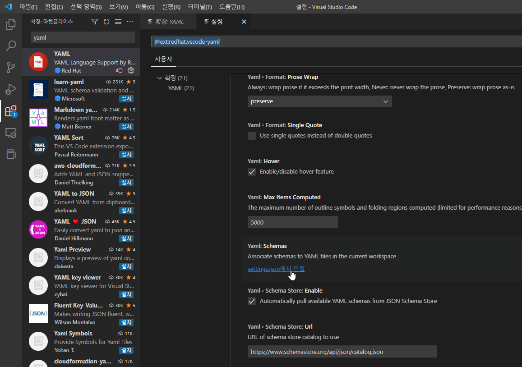522x367 pixels.
Task: Open the 편집(E) menu
Action: tap(54, 7)
